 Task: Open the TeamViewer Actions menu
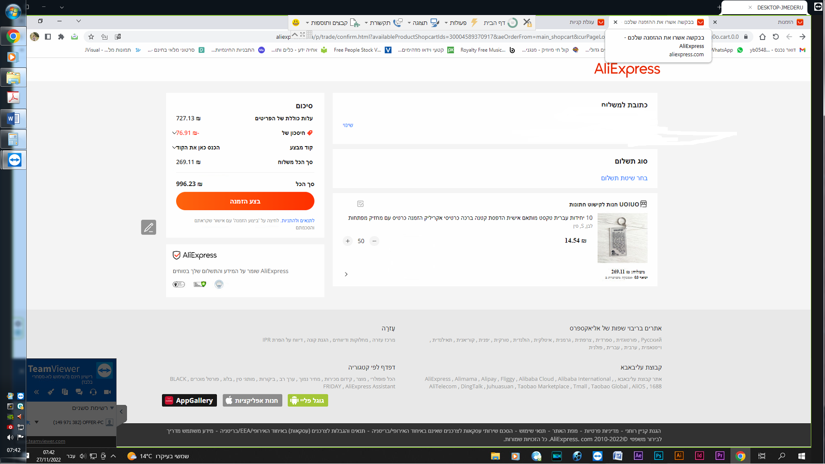457,23
